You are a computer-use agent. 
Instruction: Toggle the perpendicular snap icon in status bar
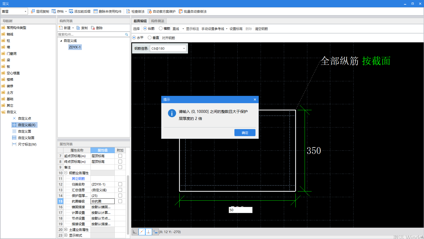pyautogui.click(x=149, y=232)
